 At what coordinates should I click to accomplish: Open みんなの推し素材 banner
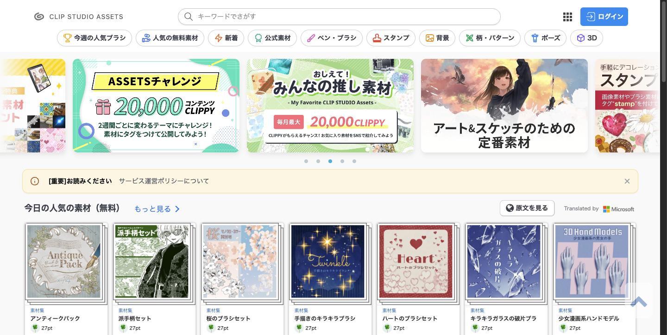[x=330, y=106]
